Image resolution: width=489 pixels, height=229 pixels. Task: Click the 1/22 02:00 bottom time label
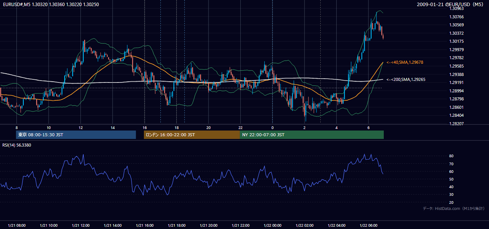[x=305, y=226]
